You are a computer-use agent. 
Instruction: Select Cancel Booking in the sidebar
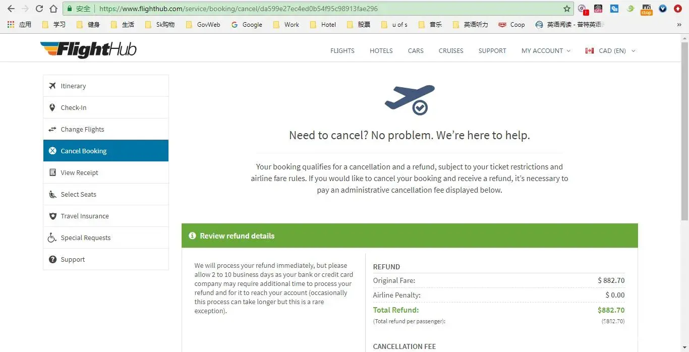106,151
